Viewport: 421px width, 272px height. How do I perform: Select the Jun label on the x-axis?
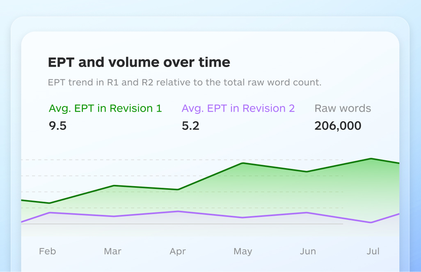308,251
